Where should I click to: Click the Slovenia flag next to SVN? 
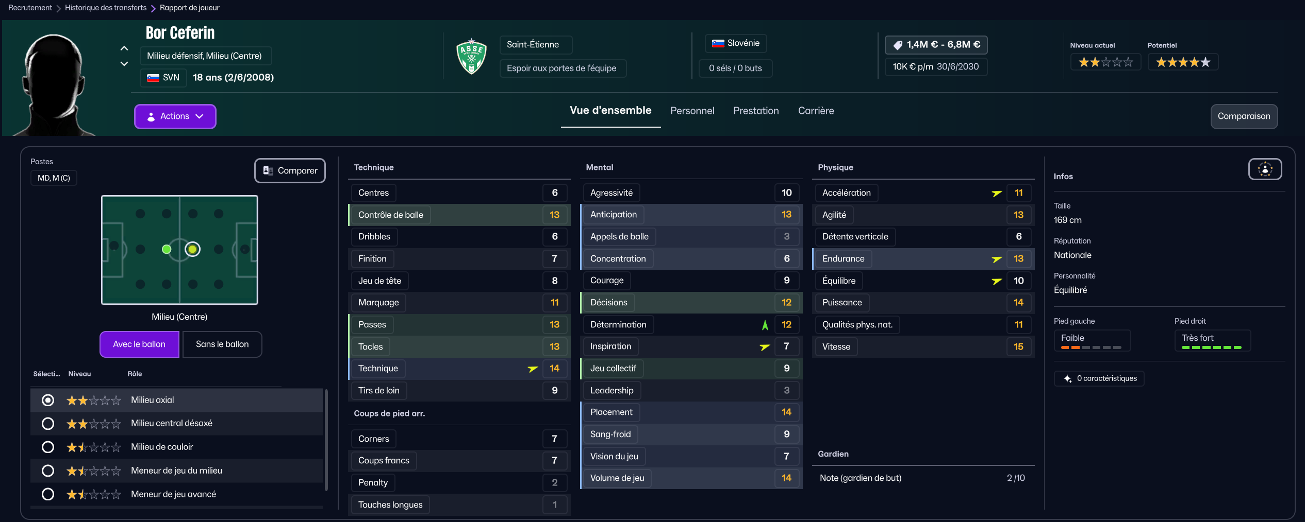(x=153, y=78)
